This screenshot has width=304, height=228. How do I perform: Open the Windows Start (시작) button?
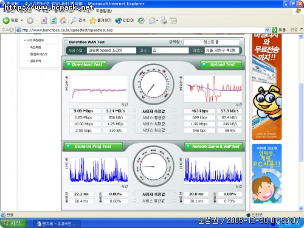[13, 224]
